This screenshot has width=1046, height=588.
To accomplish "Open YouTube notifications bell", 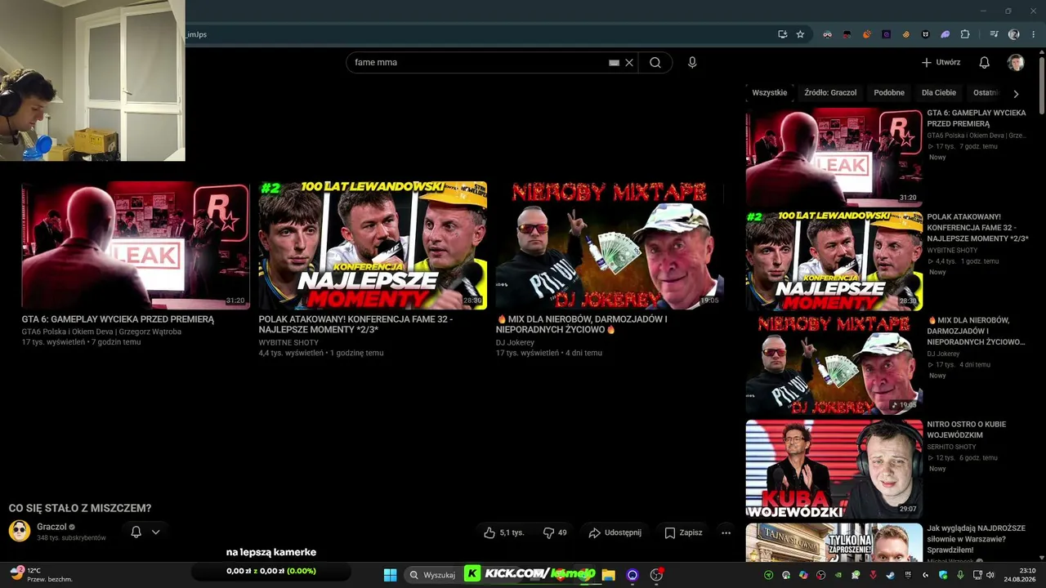I will click(x=985, y=62).
